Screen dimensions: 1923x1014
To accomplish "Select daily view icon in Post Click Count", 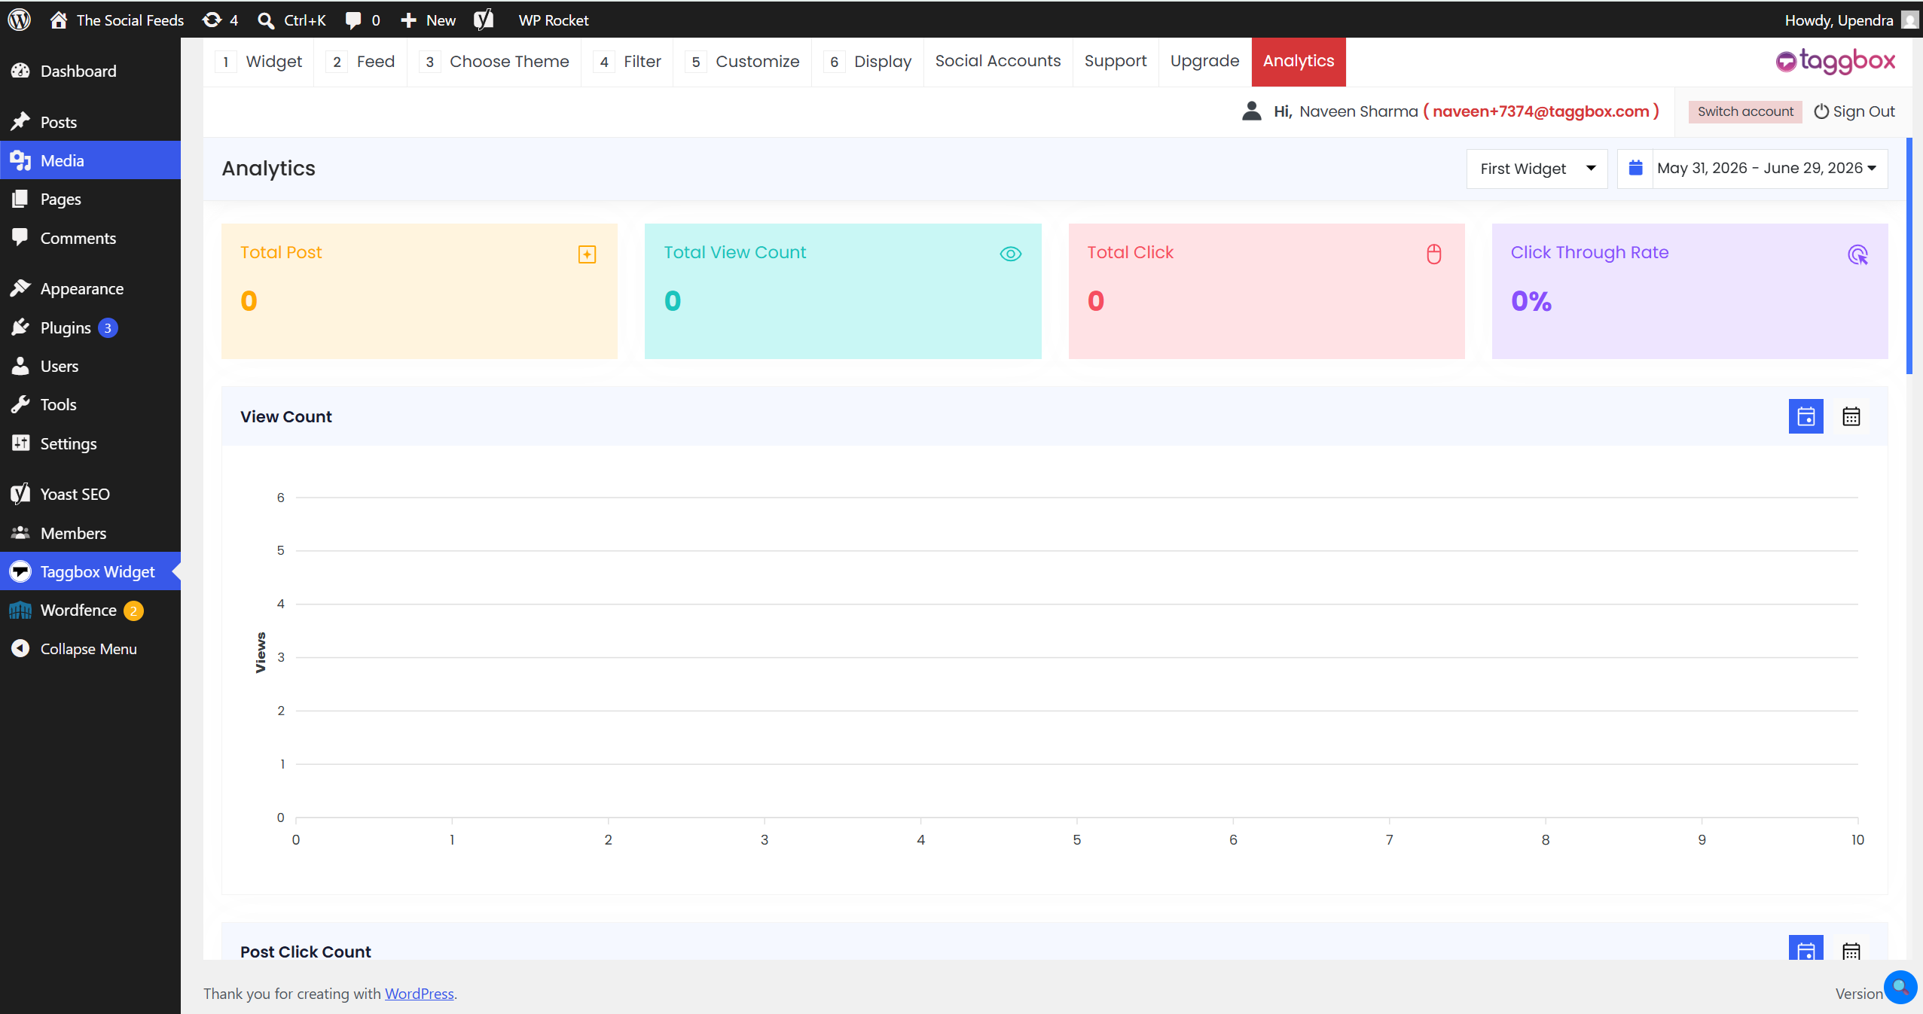I will [1805, 949].
